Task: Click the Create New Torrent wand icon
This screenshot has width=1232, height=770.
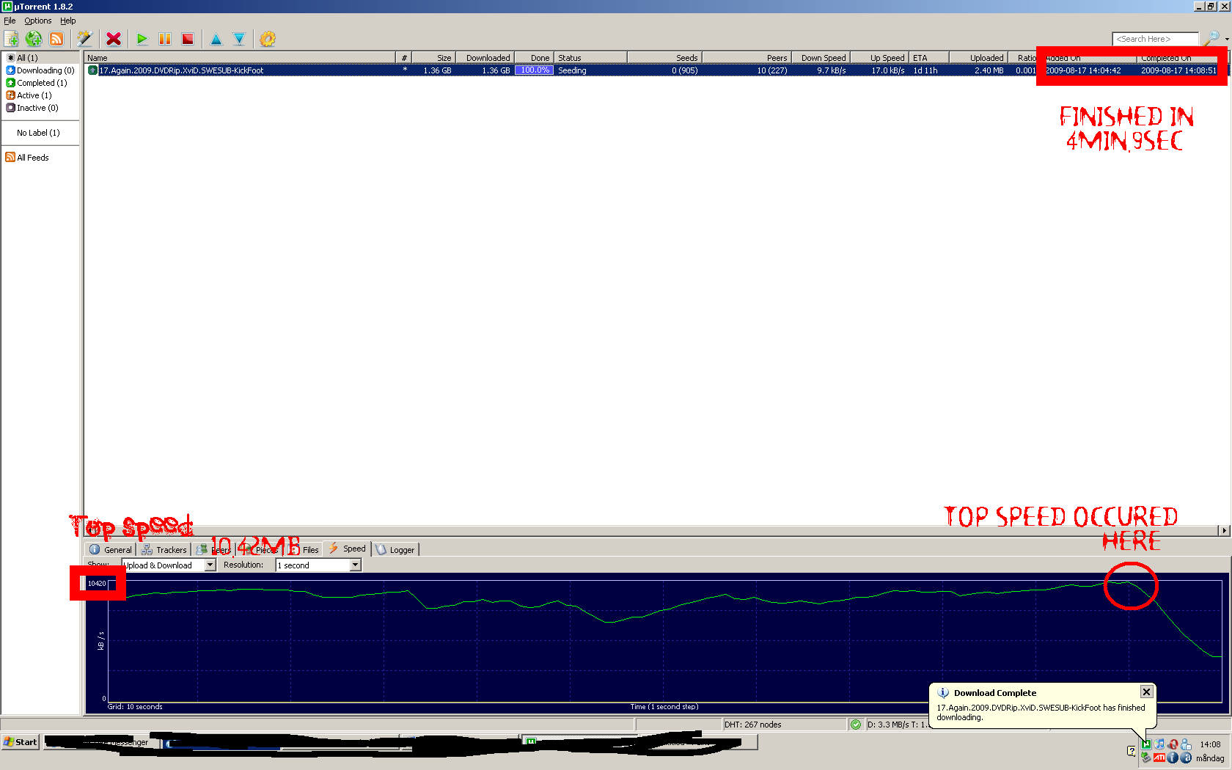Action: [85, 39]
